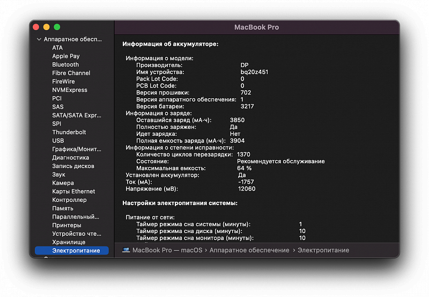Click Аппаратное обеспечение breadcrumb in path bar
This screenshot has height=297, width=429.
[x=249, y=250]
